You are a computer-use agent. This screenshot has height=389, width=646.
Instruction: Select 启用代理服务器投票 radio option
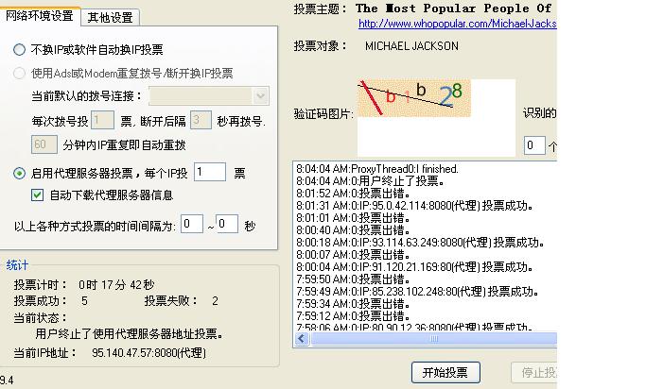point(20,173)
